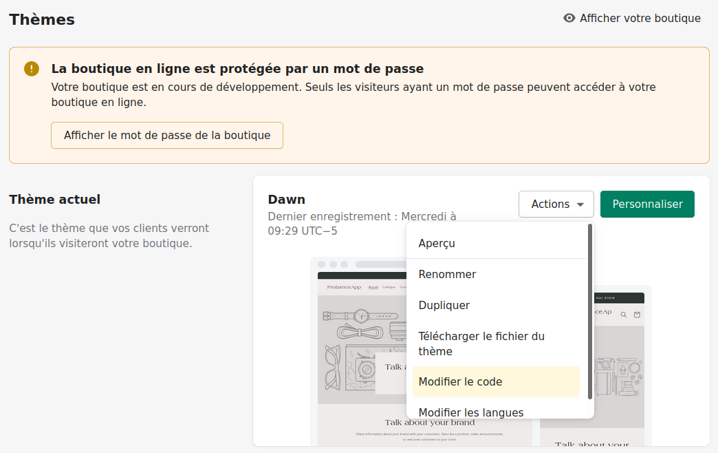This screenshot has height=453, width=718.
Task: Click "Afficher le mot de passe de la boutique"
Action: 166,135
